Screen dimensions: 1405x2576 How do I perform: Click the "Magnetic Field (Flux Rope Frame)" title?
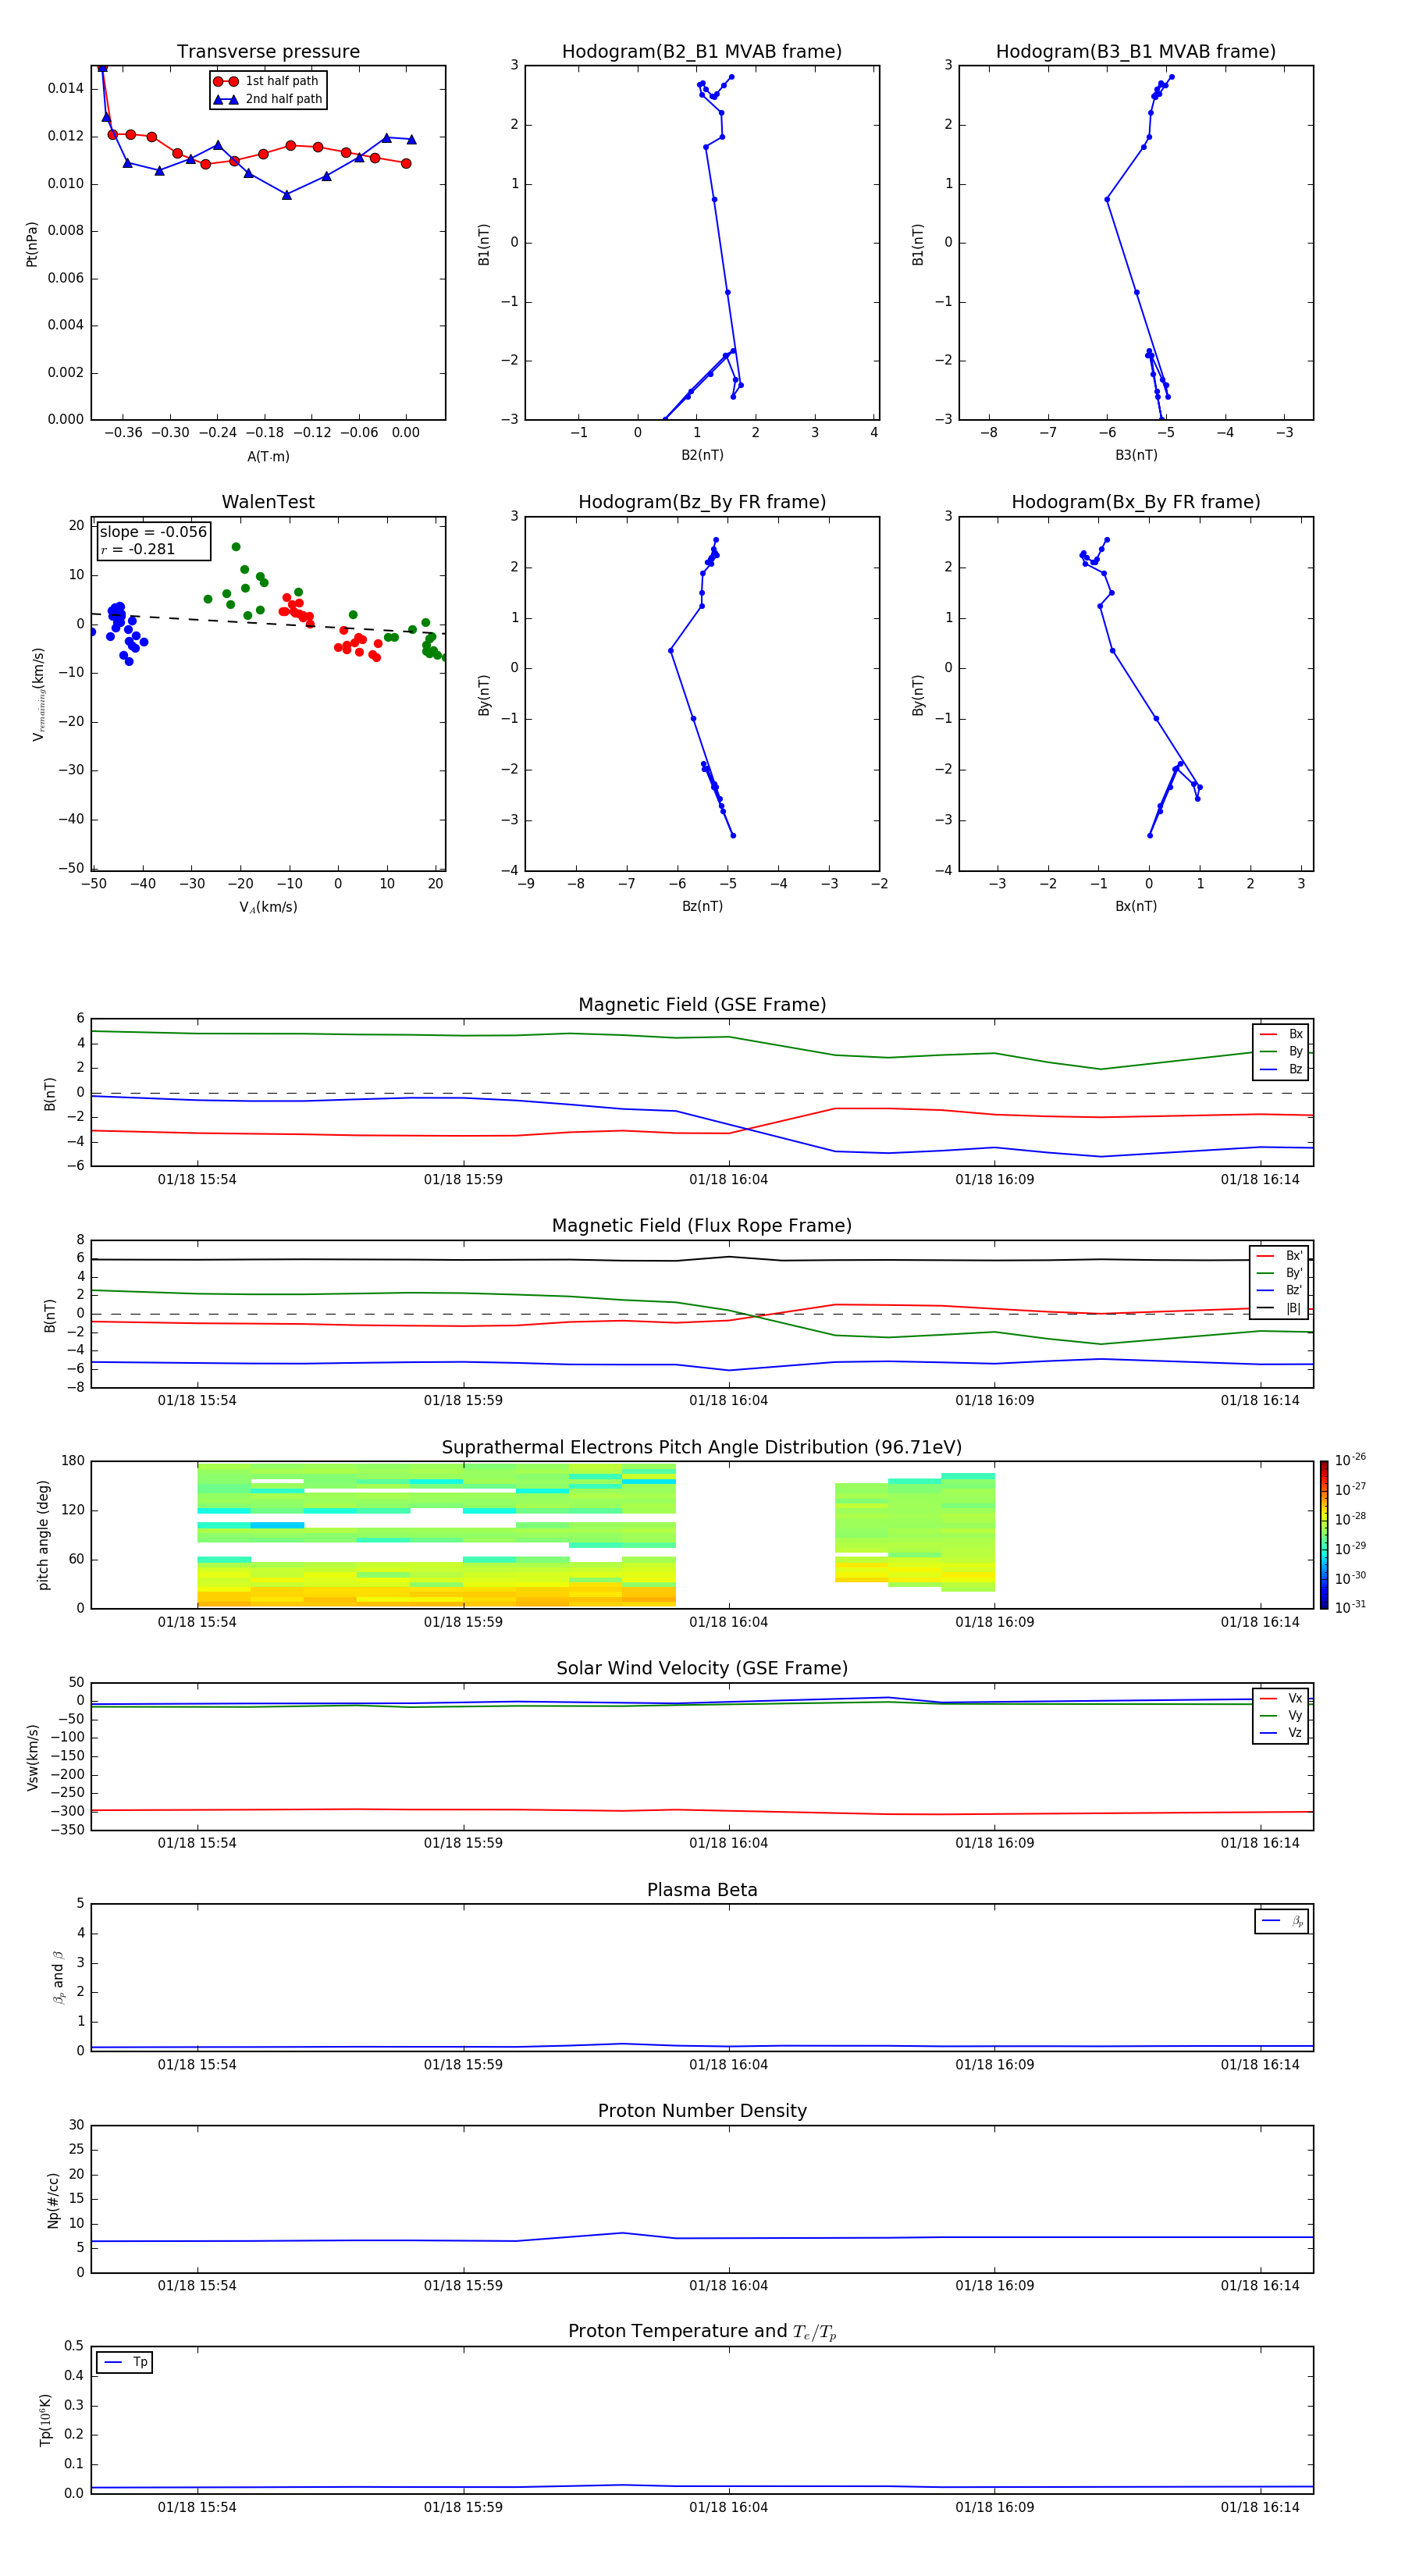click(702, 1226)
